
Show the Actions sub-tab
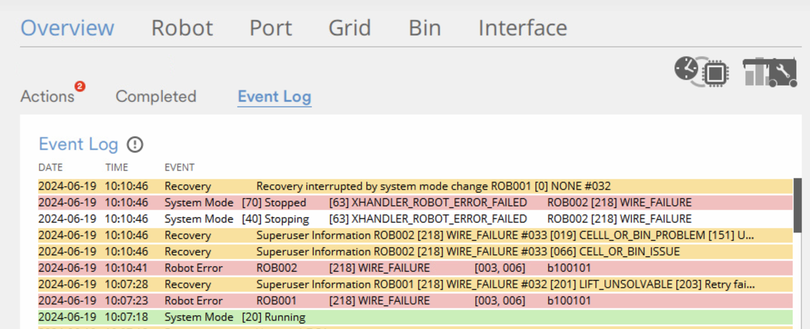tap(47, 96)
